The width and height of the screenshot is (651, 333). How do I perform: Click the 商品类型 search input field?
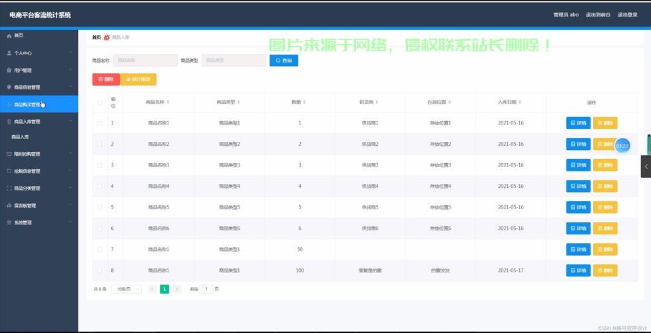234,60
